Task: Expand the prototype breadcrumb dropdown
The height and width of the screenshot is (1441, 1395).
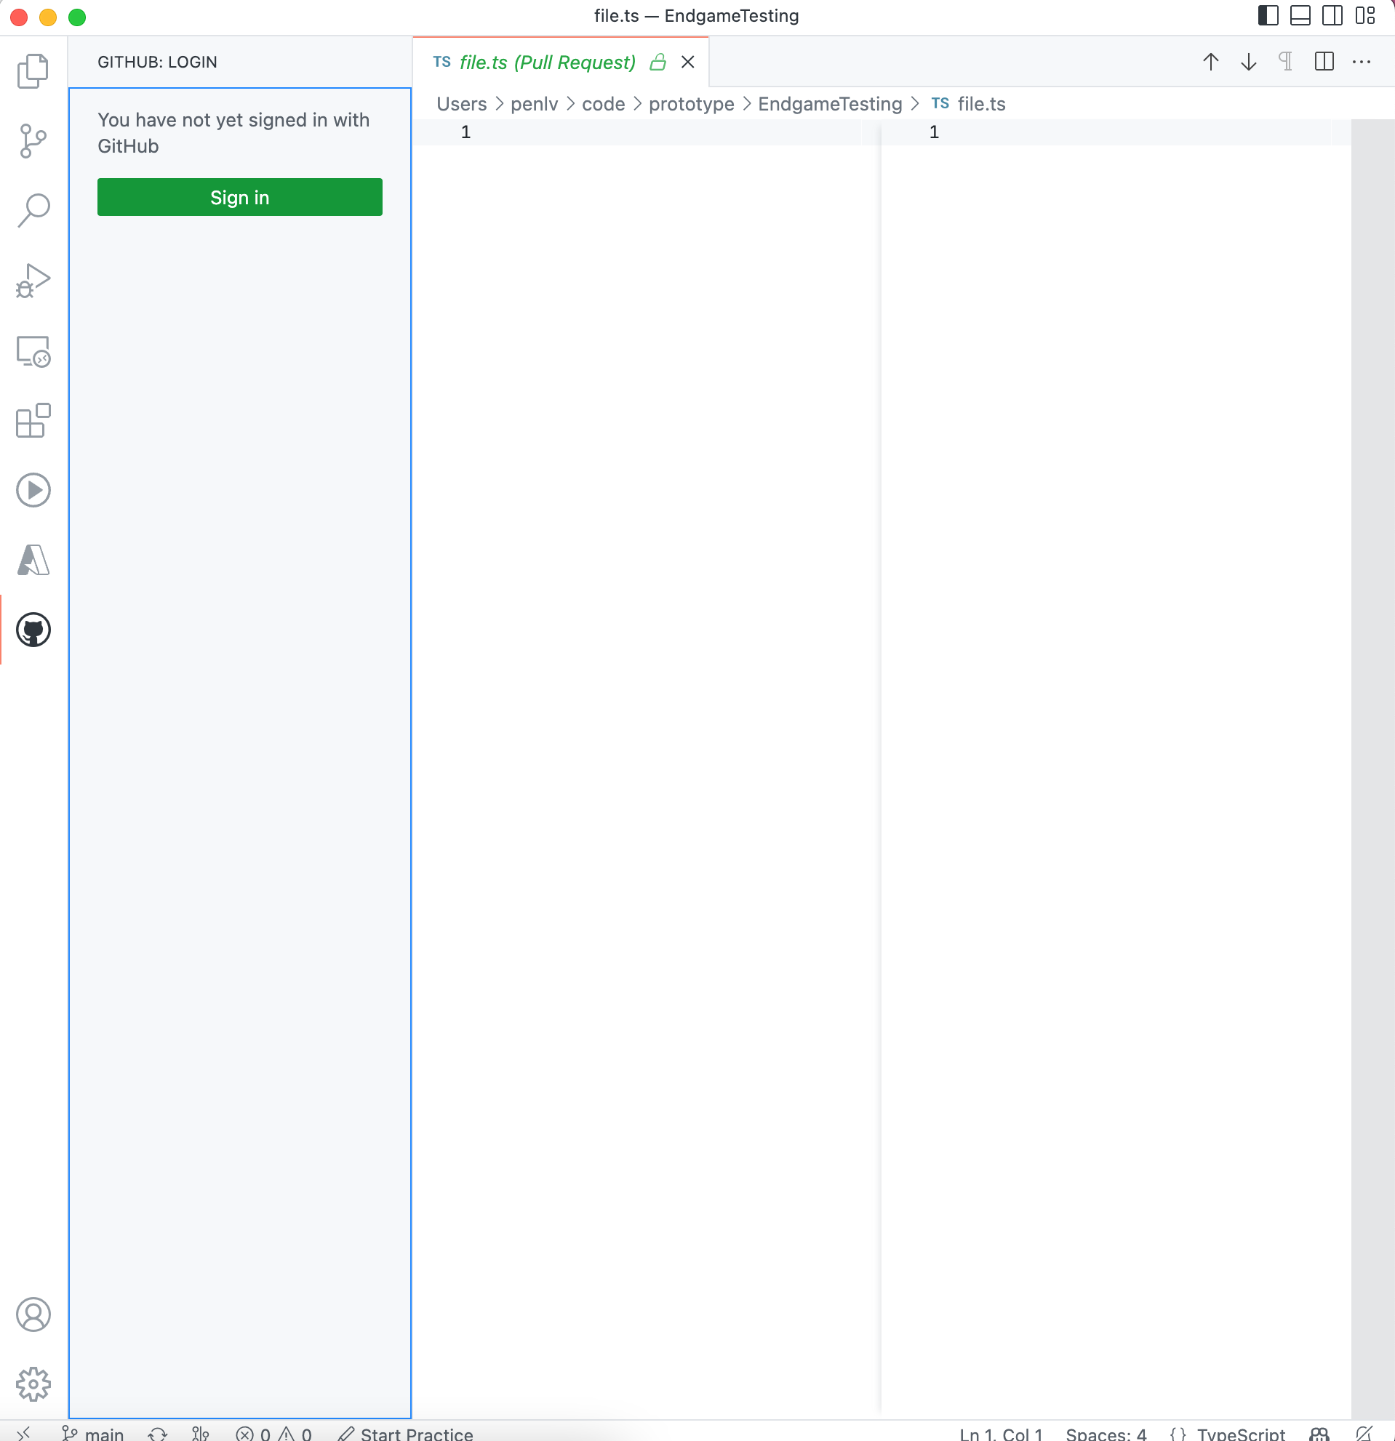Action: click(x=690, y=104)
